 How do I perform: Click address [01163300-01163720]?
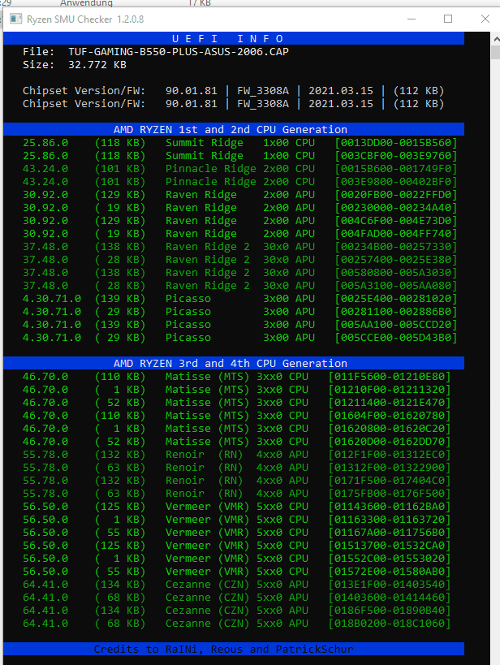pyautogui.click(x=390, y=520)
